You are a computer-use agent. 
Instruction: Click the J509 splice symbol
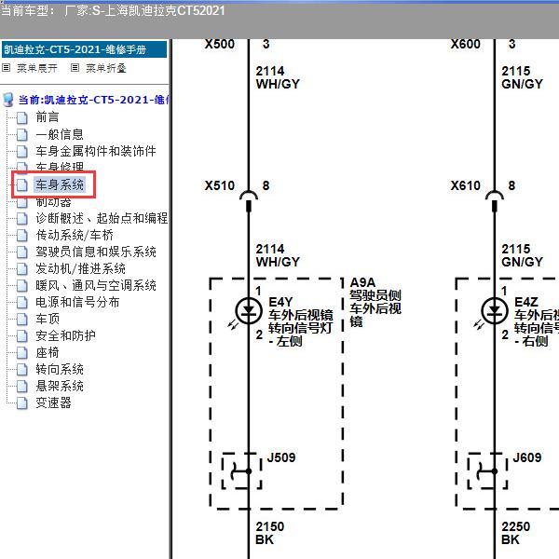pos(242,471)
